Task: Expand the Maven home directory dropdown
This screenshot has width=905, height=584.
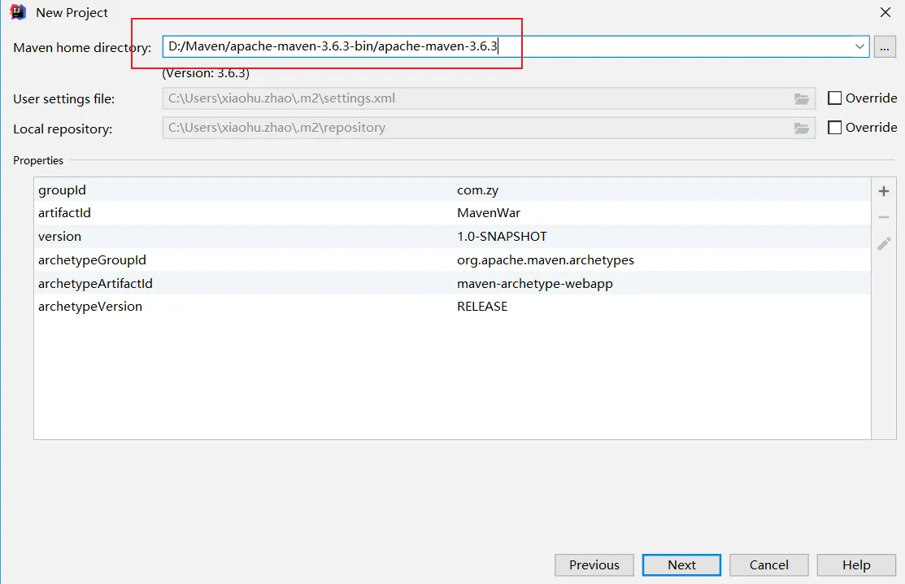Action: 860,47
